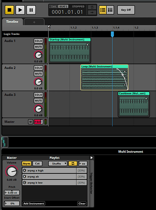The image size is (156, 210).
Task: Select the mixer view layout icon
Action: 110,10
